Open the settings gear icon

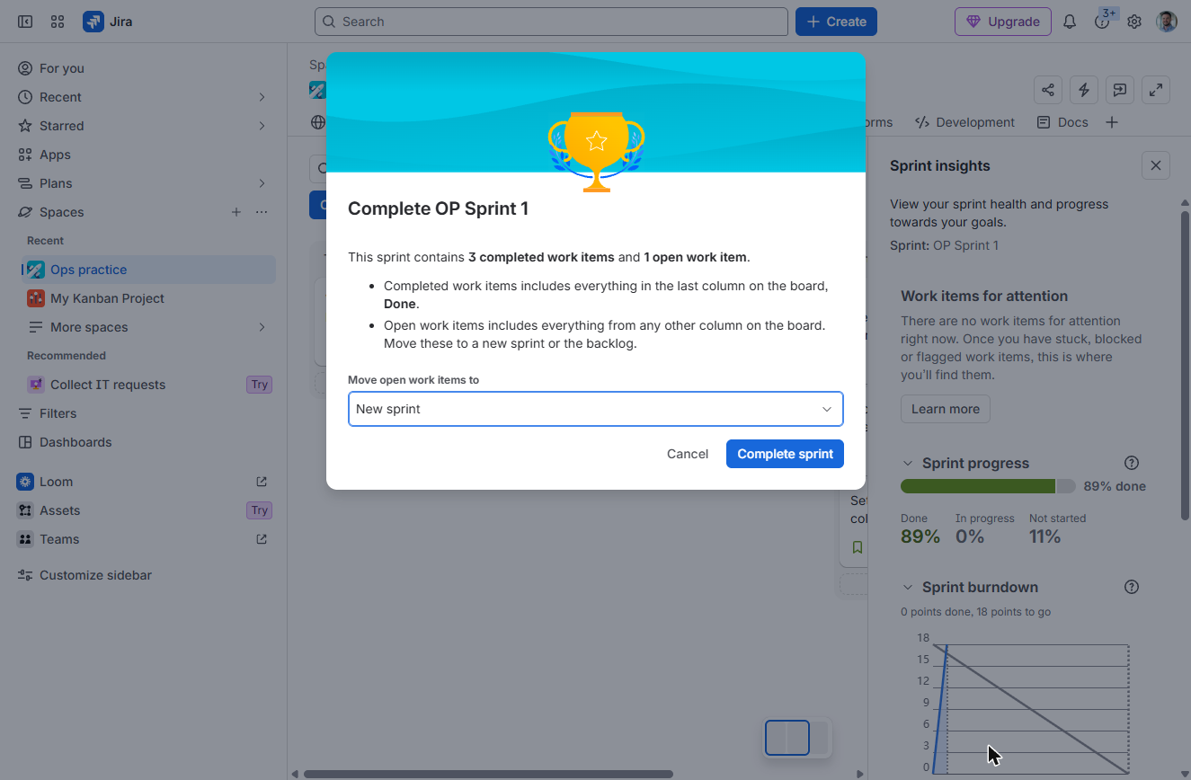coord(1134,22)
